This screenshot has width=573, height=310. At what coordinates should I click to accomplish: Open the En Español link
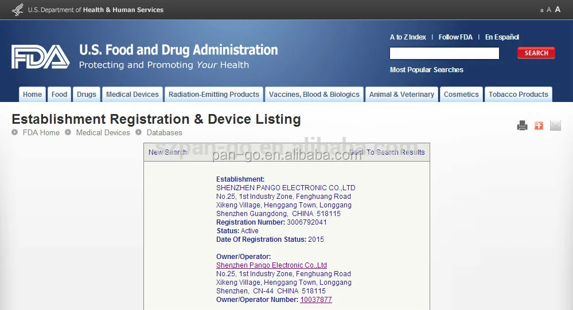pyautogui.click(x=502, y=37)
